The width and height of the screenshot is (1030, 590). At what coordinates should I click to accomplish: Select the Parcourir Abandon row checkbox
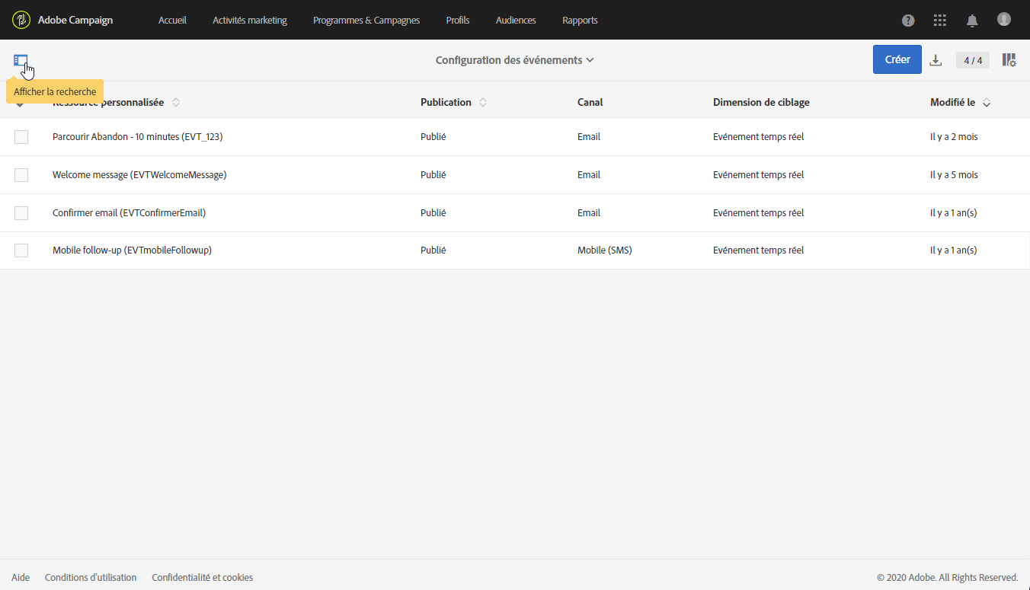(21, 137)
